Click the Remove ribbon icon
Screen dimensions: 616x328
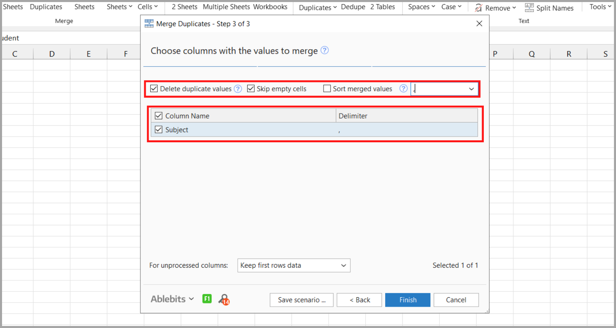coord(478,7)
